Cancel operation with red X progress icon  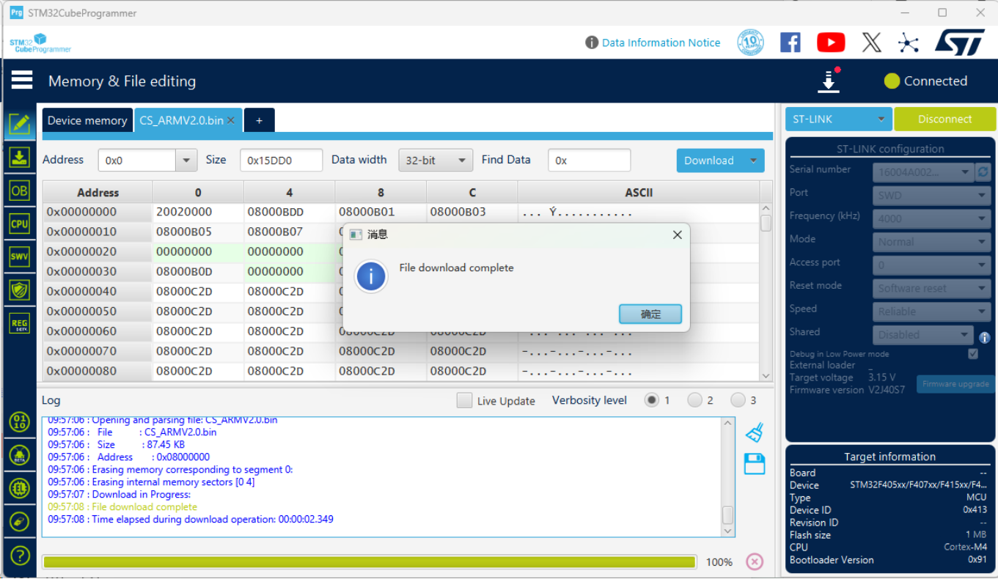[755, 561]
